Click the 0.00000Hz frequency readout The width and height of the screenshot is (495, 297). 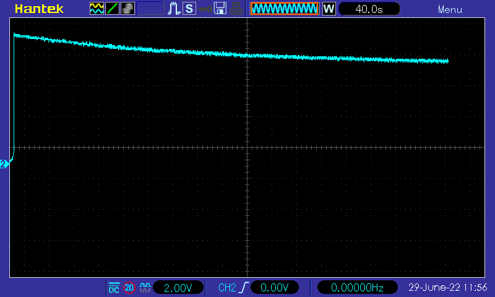click(x=357, y=288)
